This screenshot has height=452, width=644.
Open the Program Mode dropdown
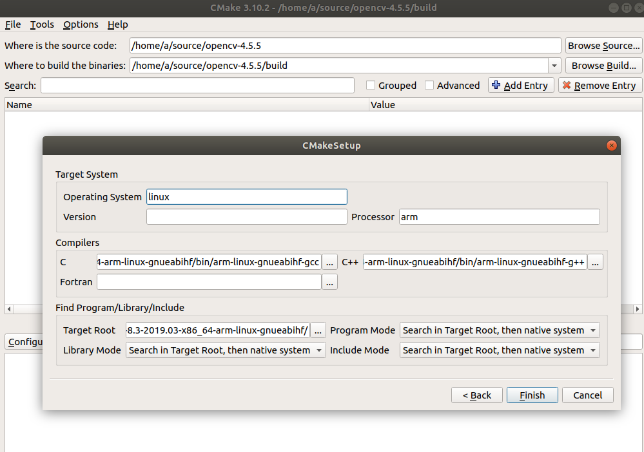click(500, 330)
